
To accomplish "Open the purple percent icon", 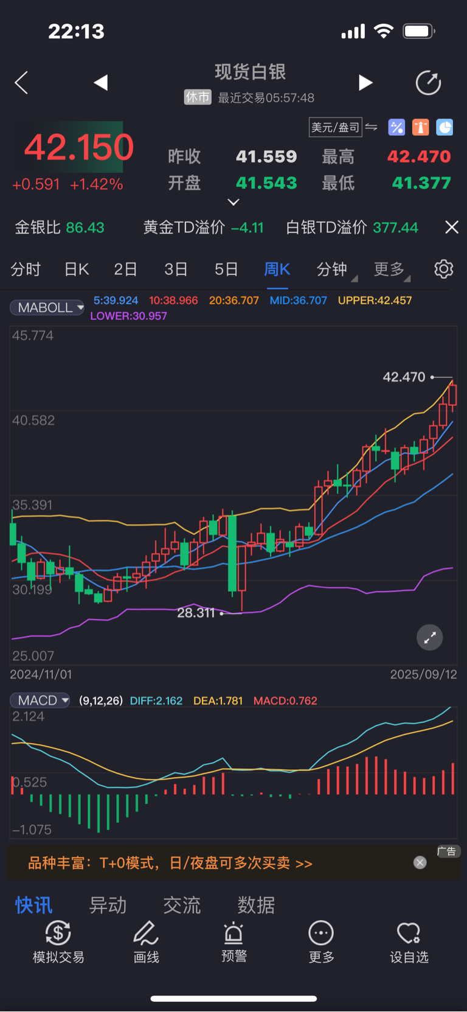I will (396, 127).
